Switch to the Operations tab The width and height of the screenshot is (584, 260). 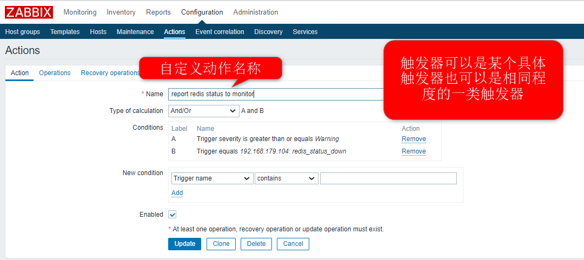pos(55,73)
